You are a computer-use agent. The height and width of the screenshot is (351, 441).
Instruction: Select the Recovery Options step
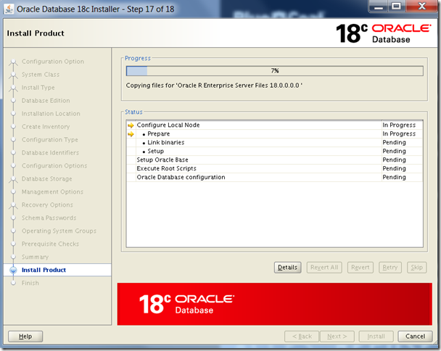(x=47, y=205)
